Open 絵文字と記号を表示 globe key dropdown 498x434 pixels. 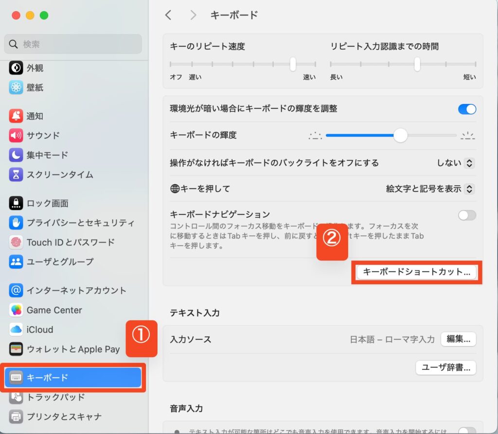pyautogui.click(x=430, y=189)
